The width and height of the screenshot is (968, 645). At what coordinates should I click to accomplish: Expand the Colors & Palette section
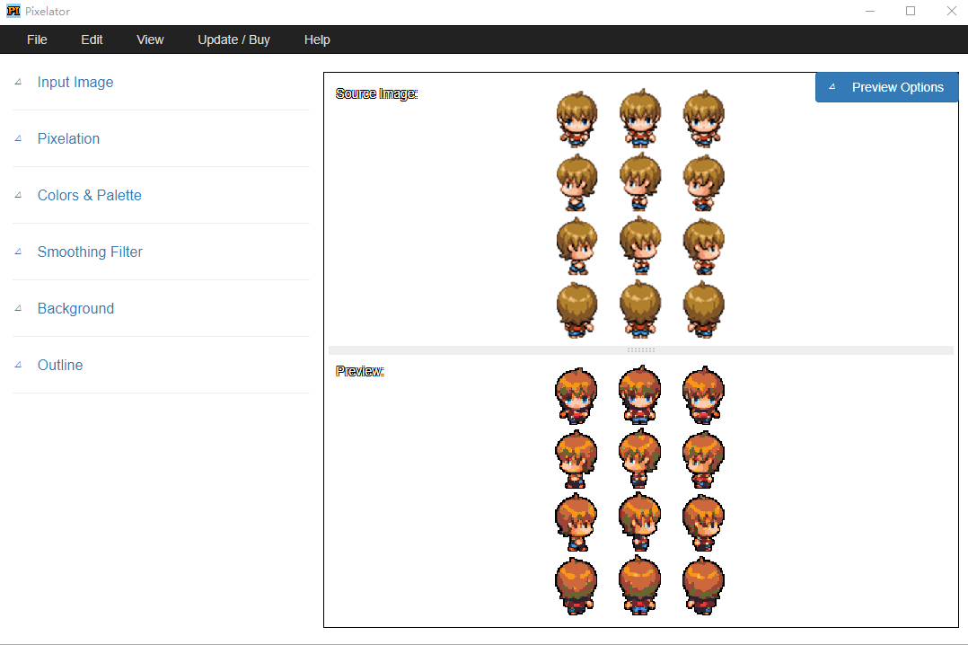(90, 195)
